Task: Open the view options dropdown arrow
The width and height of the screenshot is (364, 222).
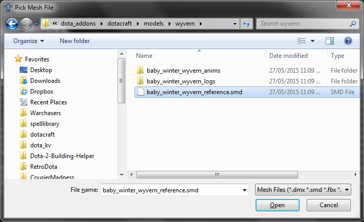Action: click(313, 41)
